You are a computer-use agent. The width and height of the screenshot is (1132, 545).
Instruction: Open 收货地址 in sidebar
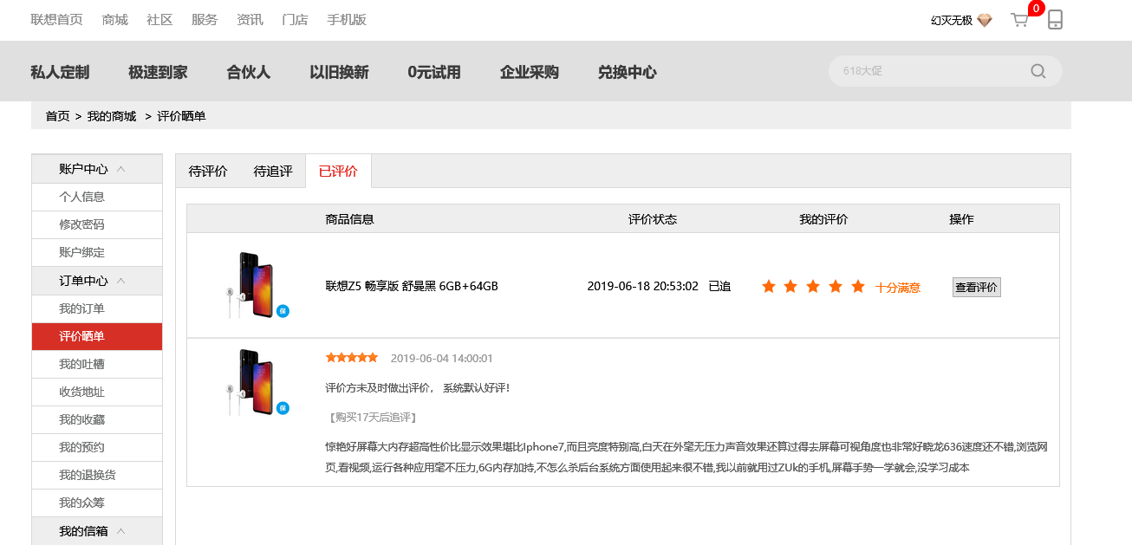click(x=97, y=392)
